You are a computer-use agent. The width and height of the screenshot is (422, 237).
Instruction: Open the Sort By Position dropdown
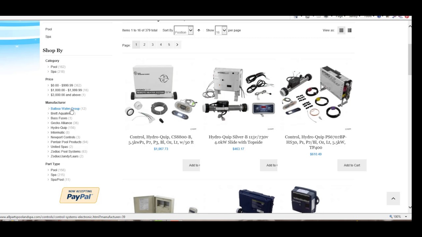click(183, 30)
